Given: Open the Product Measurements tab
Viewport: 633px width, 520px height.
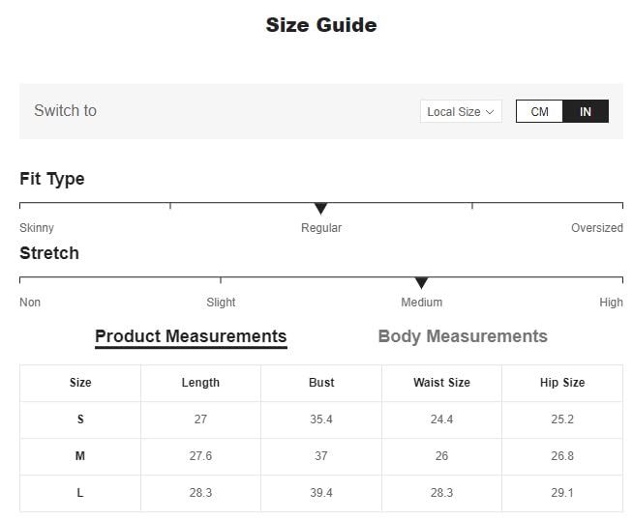Looking at the screenshot, I should [x=191, y=336].
